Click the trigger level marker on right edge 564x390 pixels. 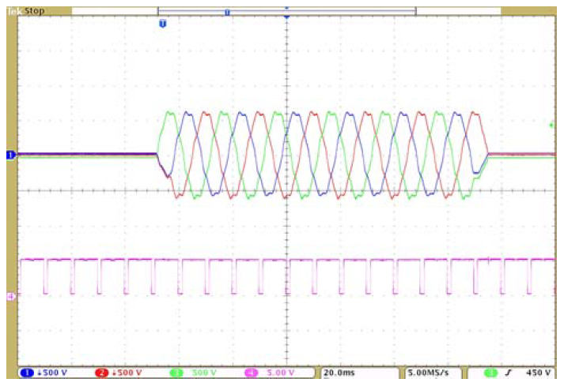(x=551, y=125)
